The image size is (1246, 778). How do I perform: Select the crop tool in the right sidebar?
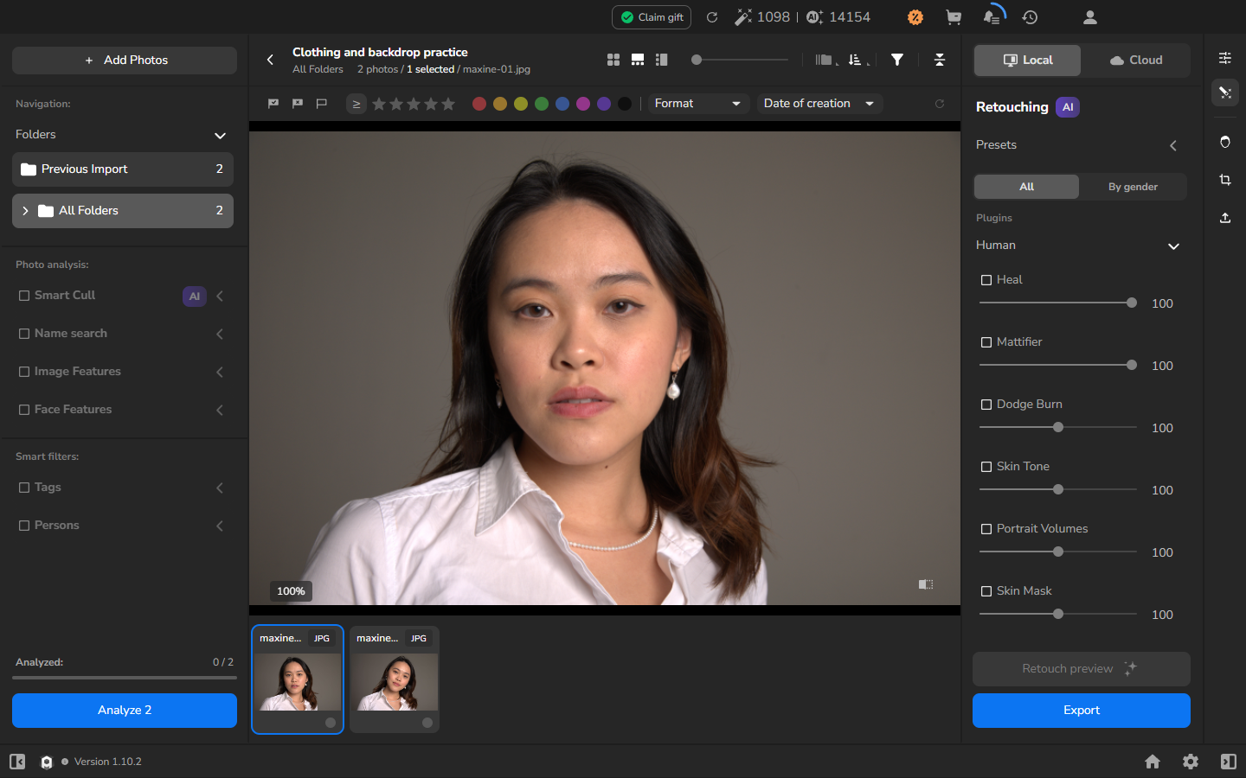(1225, 180)
